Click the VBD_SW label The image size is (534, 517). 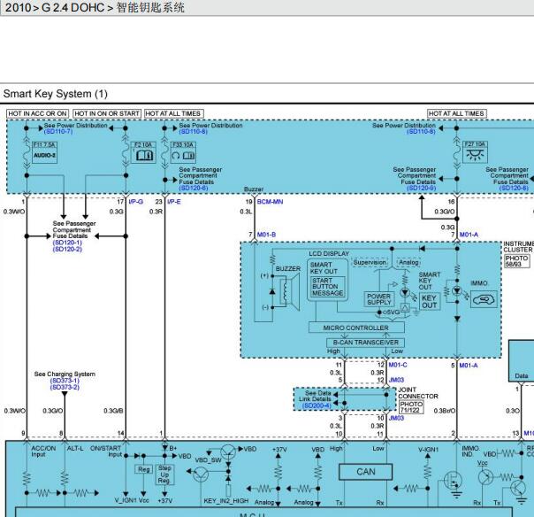(x=208, y=460)
